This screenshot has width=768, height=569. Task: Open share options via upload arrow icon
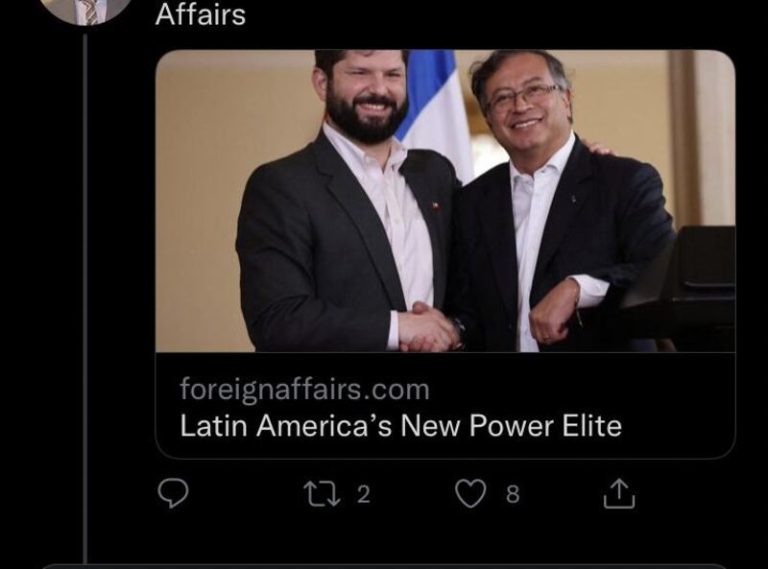click(619, 493)
